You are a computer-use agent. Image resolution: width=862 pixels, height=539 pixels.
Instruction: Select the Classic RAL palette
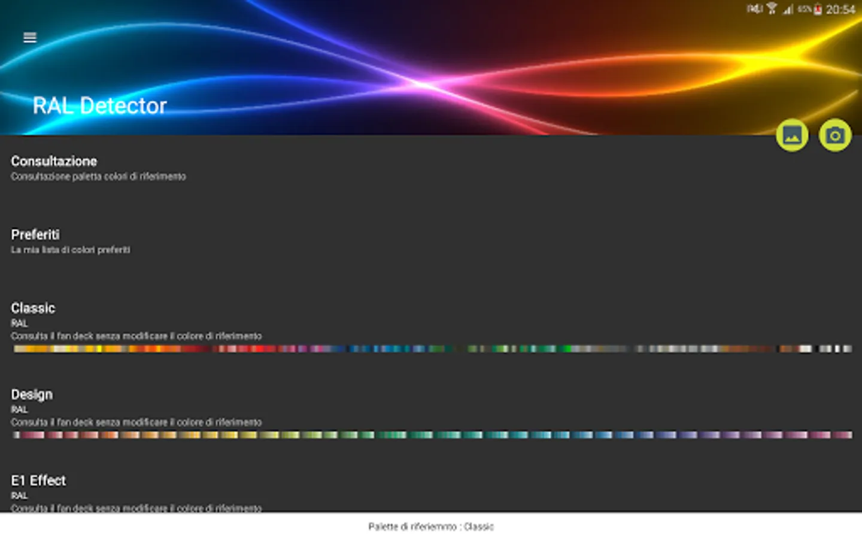[x=431, y=329]
